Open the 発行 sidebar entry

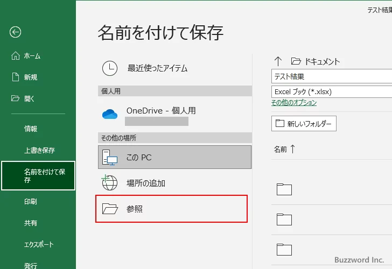[31, 265]
